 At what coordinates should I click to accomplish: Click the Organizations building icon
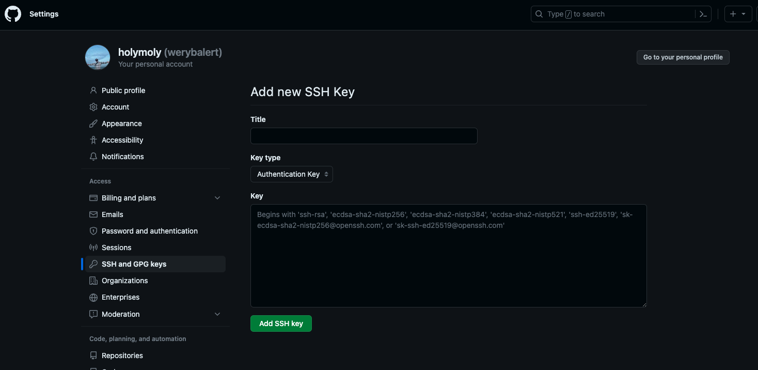pyautogui.click(x=93, y=281)
